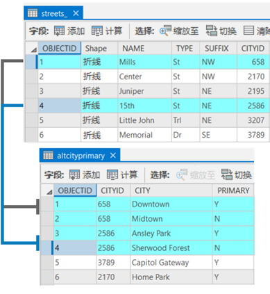Open streets_ table options corner triangle

tap(34, 49)
